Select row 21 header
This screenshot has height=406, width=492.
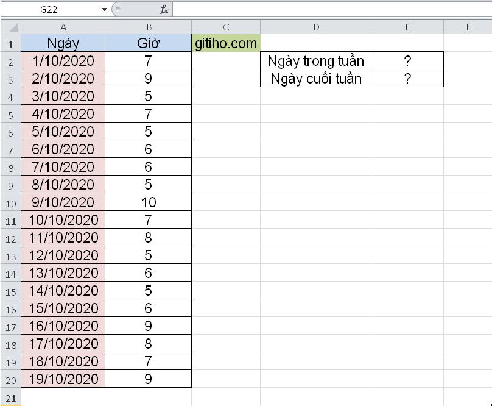click(x=10, y=397)
